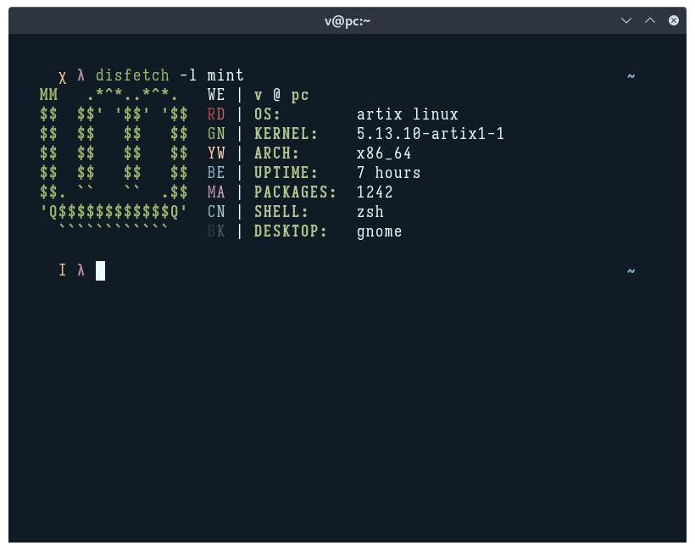This screenshot has height=551, width=695.
Task: Click the '7 hours' uptime value
Action: click(389, 173)
